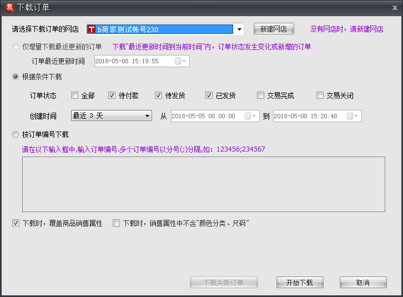This screenshot has height=297, width=403.
Task: Check 交易关闭 order status
Action: 320,95
